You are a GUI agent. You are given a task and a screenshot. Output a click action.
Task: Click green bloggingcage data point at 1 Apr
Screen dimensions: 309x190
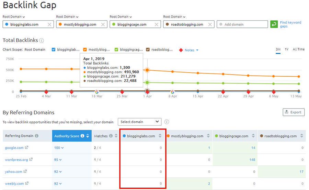147,82
